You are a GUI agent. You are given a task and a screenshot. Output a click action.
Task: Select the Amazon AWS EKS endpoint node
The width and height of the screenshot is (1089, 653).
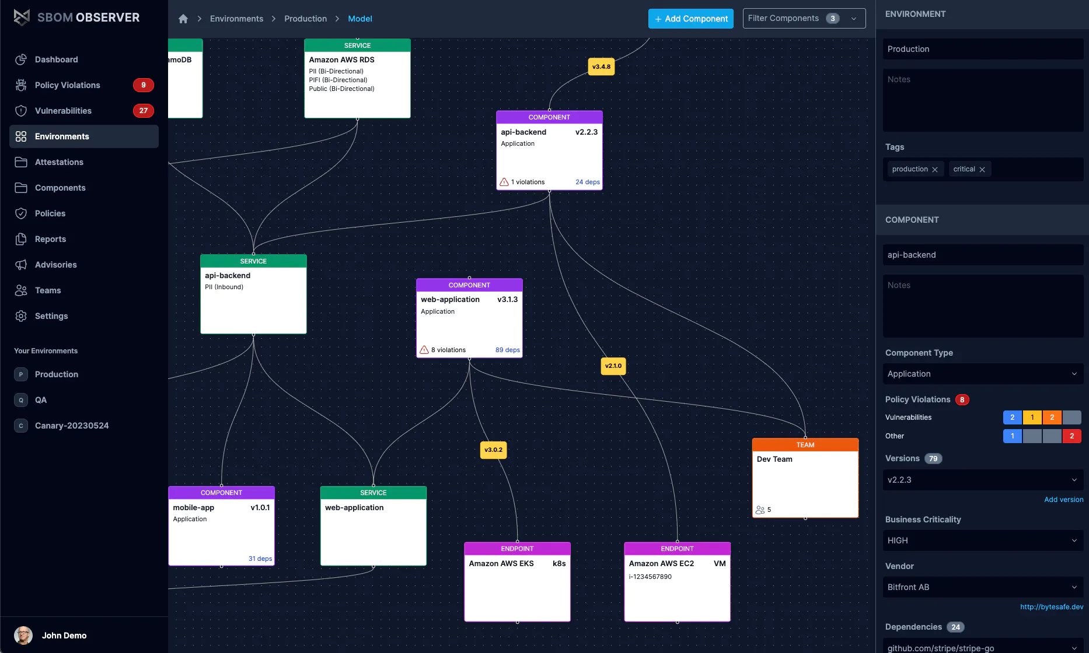click(517, 582)
